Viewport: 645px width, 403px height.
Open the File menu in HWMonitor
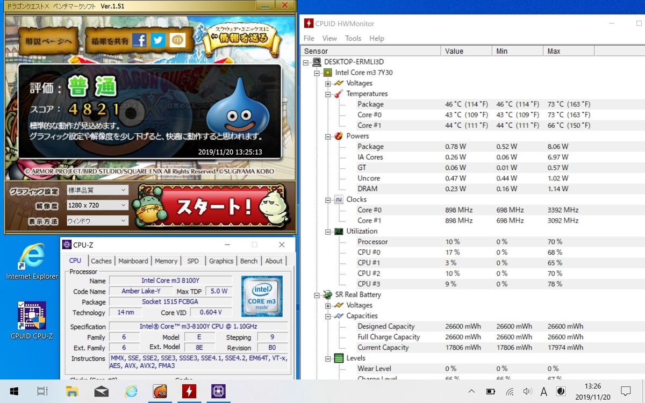[309, 38]
